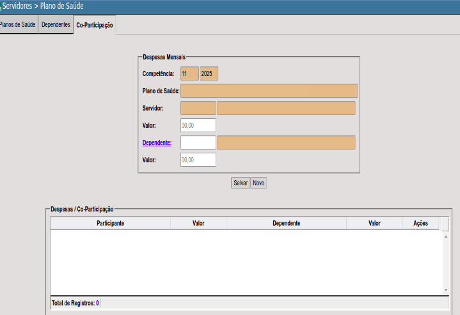The image size is (460, 315).
Task: Select the Co-Participação tab
Action: 94,25
